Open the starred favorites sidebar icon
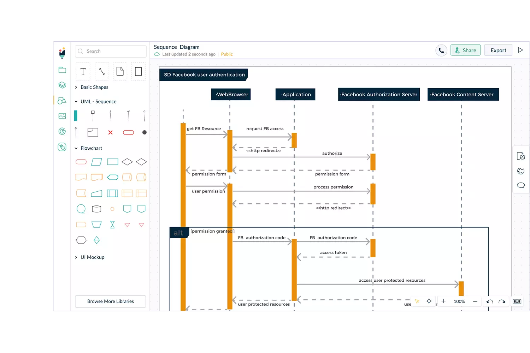530x353 pixels. (62, 147)
